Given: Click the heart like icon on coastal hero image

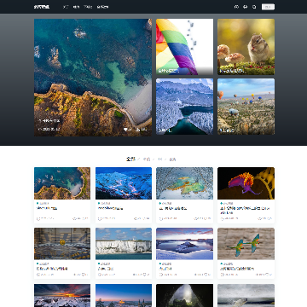Looking at the screenshot, I should tap(125, 130).
